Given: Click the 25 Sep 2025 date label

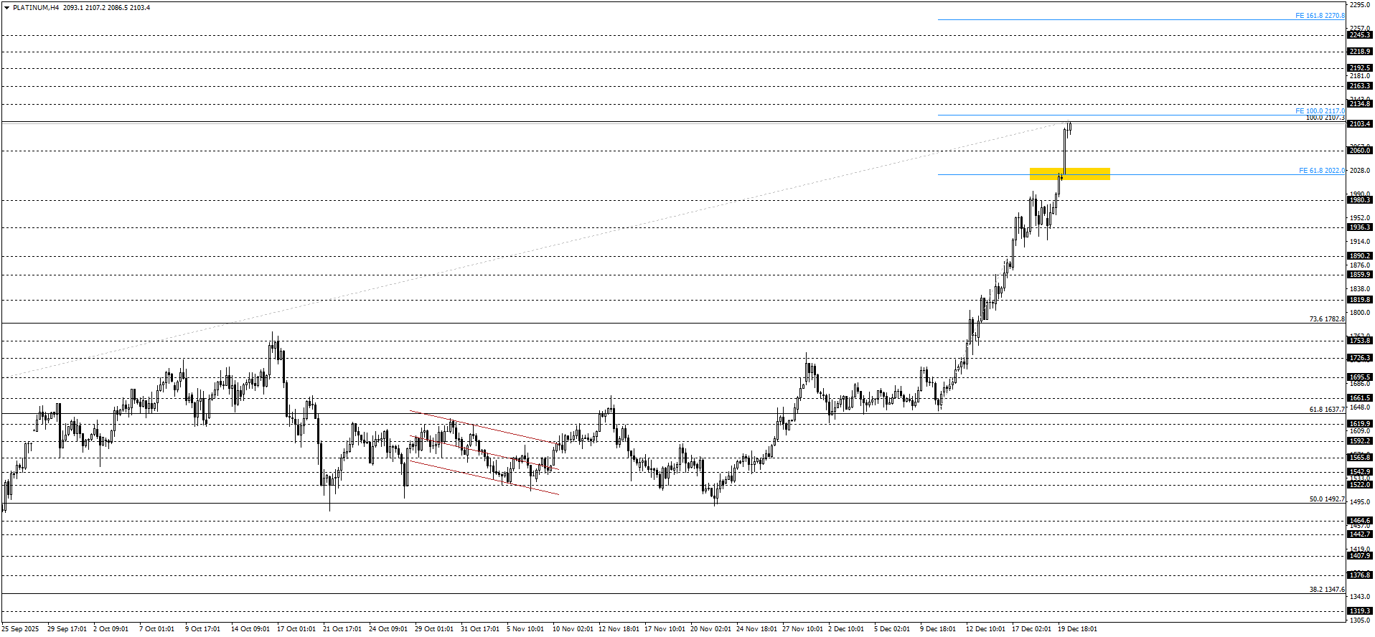Looking at the screenshot, I should click(x=20, y=629).
